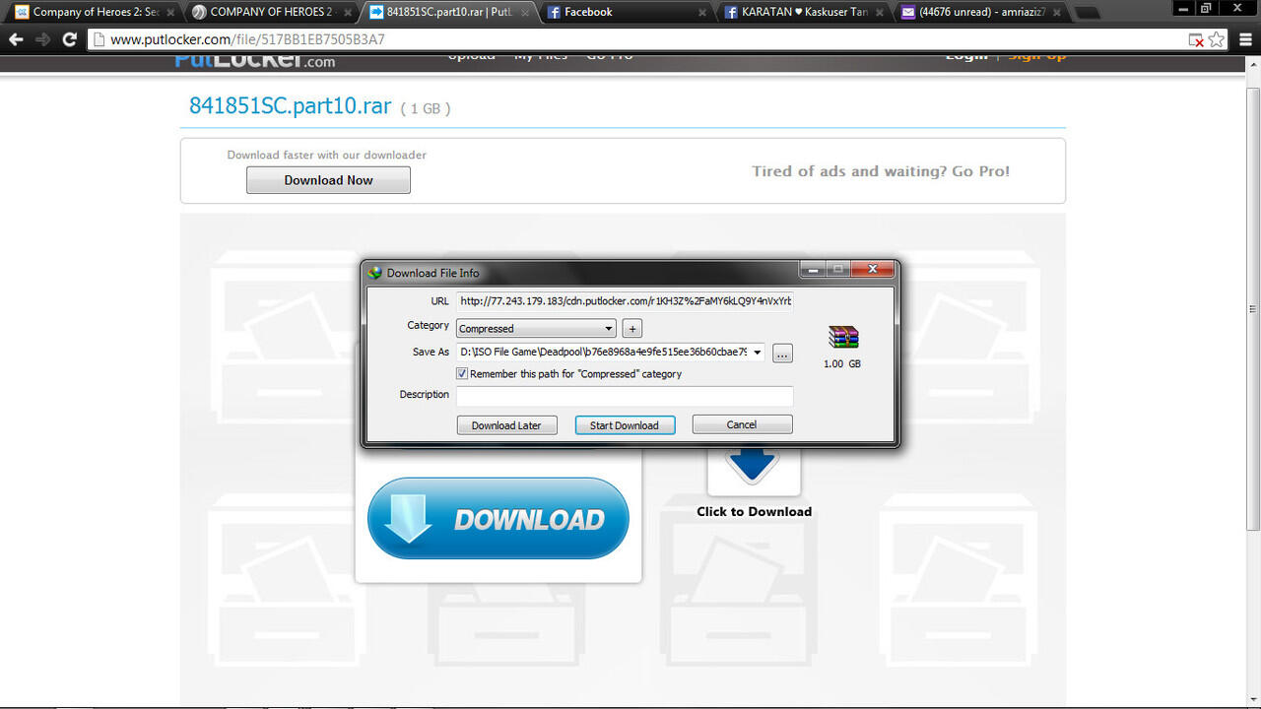Open the blocked pop-up indicator icon
Image resolution: width=1261 pixels, height=709 pixels.
[1196, 39]
